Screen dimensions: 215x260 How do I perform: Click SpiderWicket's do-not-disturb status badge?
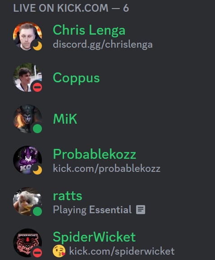click(x=37, y=253)
